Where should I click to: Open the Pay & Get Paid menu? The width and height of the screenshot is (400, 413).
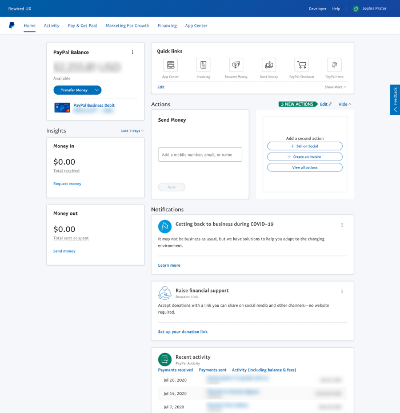[82, 26]
